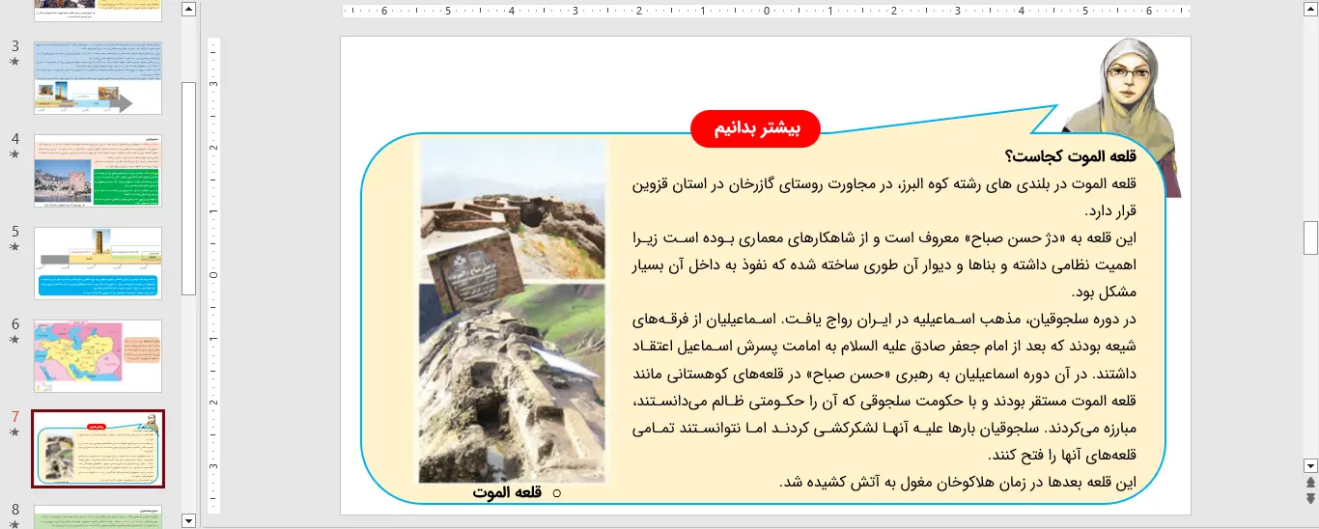The height and width of the screenshot is (529, 1319).
Task: Select the red 'بیشتر بدانیم' badge
Action: coord(755,129)
